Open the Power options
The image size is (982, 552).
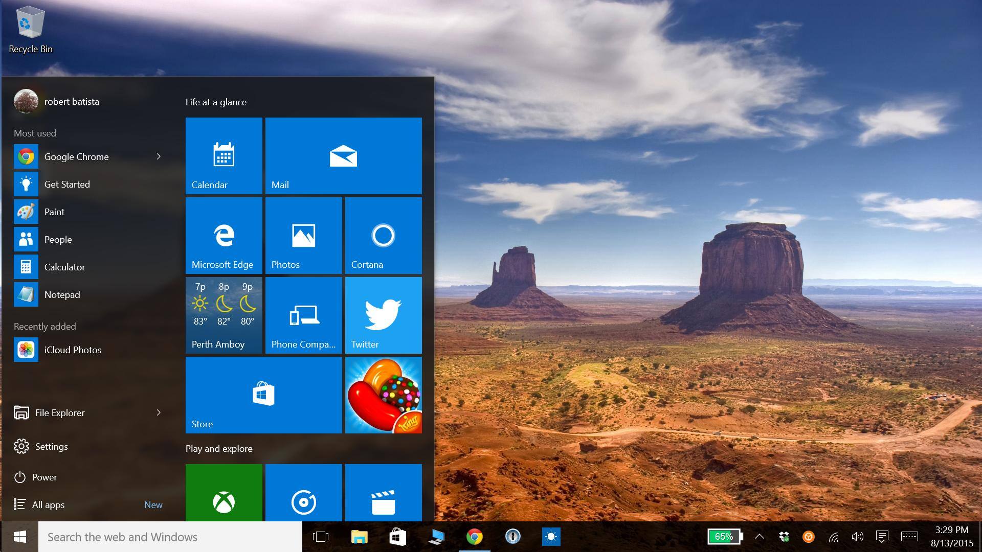pyautogui.click(x=46, y=477)
